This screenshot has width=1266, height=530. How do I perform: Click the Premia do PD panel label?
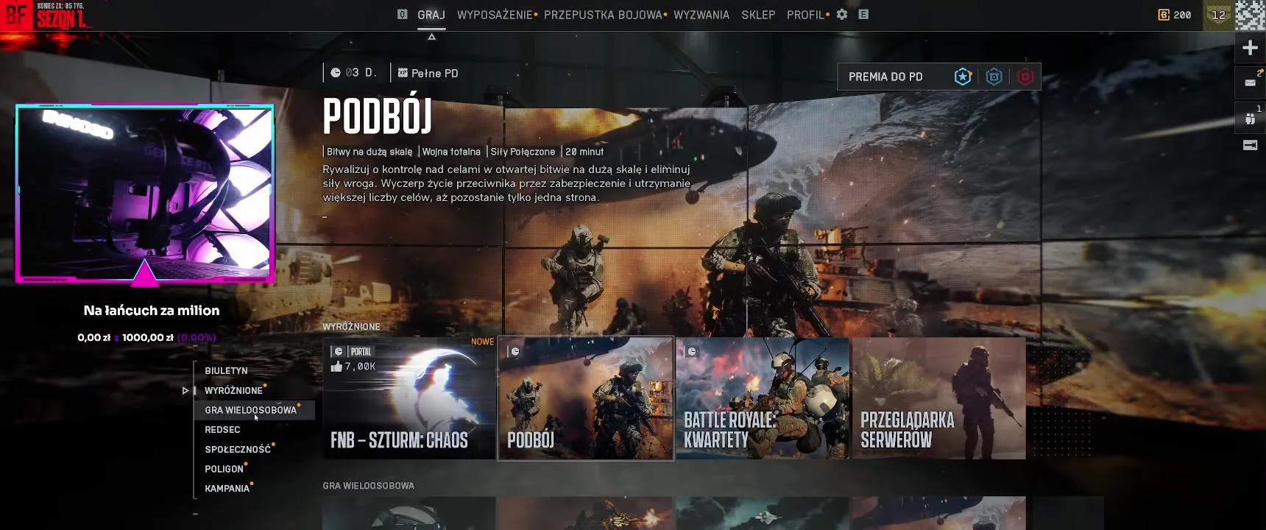[x=885, y=77]
